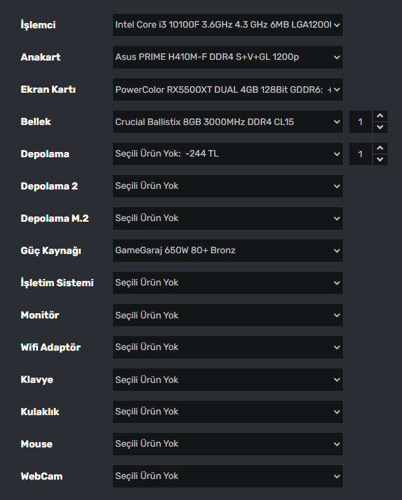The height and width of the screenshot is (500, 402).
Task: Open the Monitör selection dropdown
Action: [x=227, y=315]
